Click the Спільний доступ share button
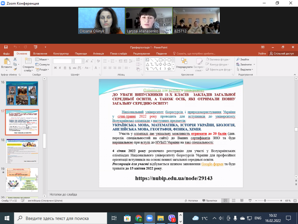Screen dimensions: 298x224 tap(282, 53)
